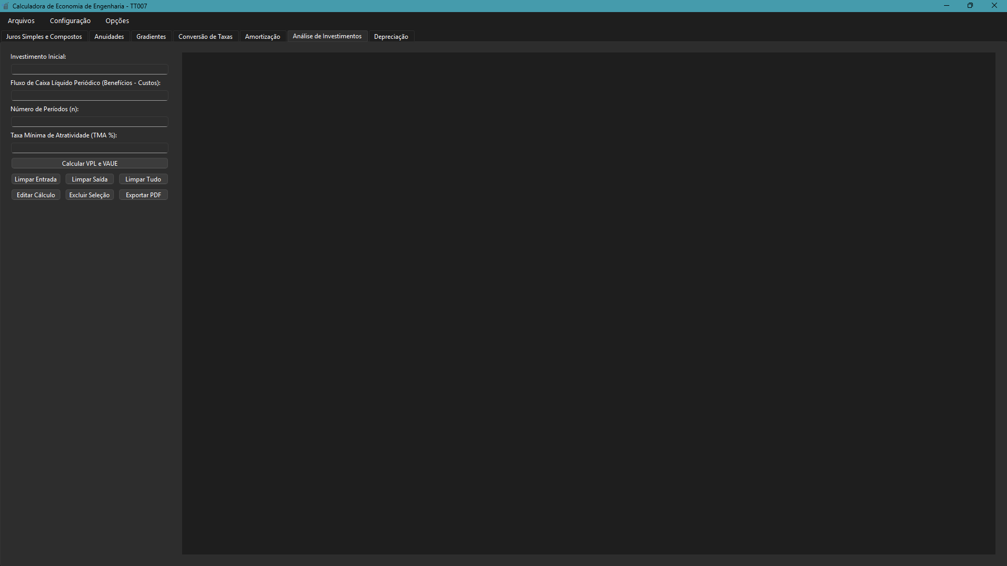Click the Limpar Tudo button
1007x566 pixels.
pyautogui.click(x=143, y=179)
